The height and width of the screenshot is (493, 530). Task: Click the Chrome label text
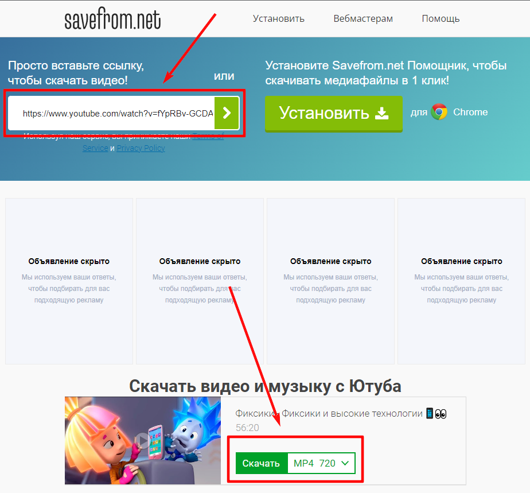point(470,112)
